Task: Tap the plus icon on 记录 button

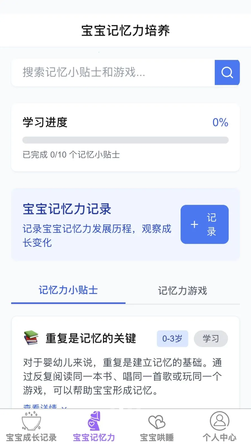Action: coord(194,224)
